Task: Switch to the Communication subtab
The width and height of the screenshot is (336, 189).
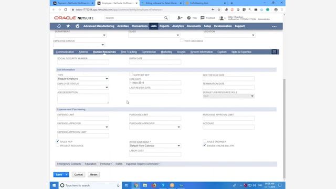Action: (x=65, y=52)
